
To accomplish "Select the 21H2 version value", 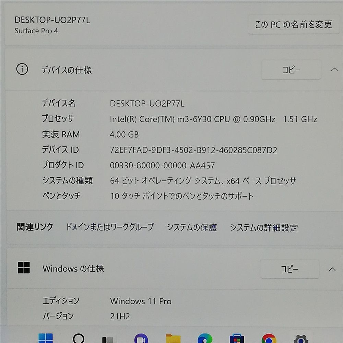I will tap(120, 316).
